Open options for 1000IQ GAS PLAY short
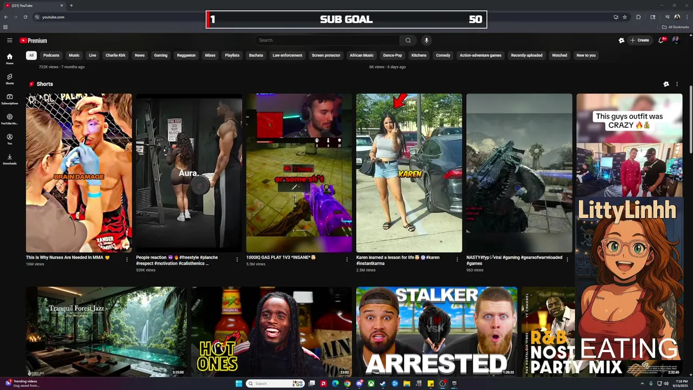 347,259
